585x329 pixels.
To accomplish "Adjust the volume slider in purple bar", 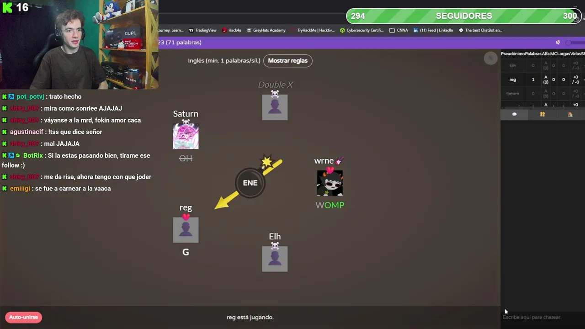I will pos(575,42).
